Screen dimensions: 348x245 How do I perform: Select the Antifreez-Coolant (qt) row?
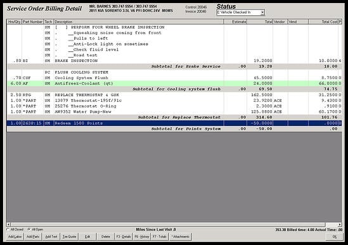(174, 84)
